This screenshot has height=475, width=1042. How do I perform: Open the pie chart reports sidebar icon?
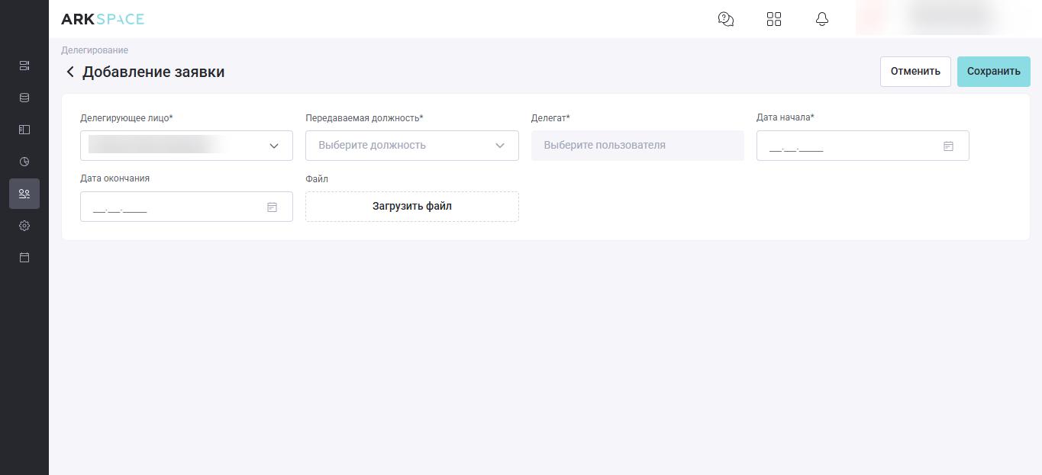coord(24,162)
